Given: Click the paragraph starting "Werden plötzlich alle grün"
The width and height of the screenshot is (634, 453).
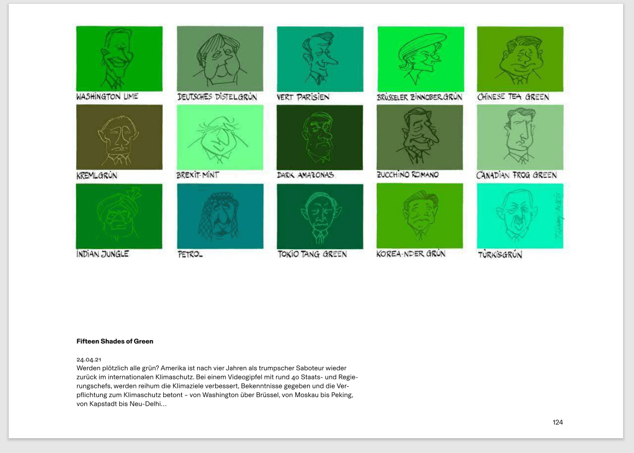Looking at the screenshot, I should click(217, 386).
